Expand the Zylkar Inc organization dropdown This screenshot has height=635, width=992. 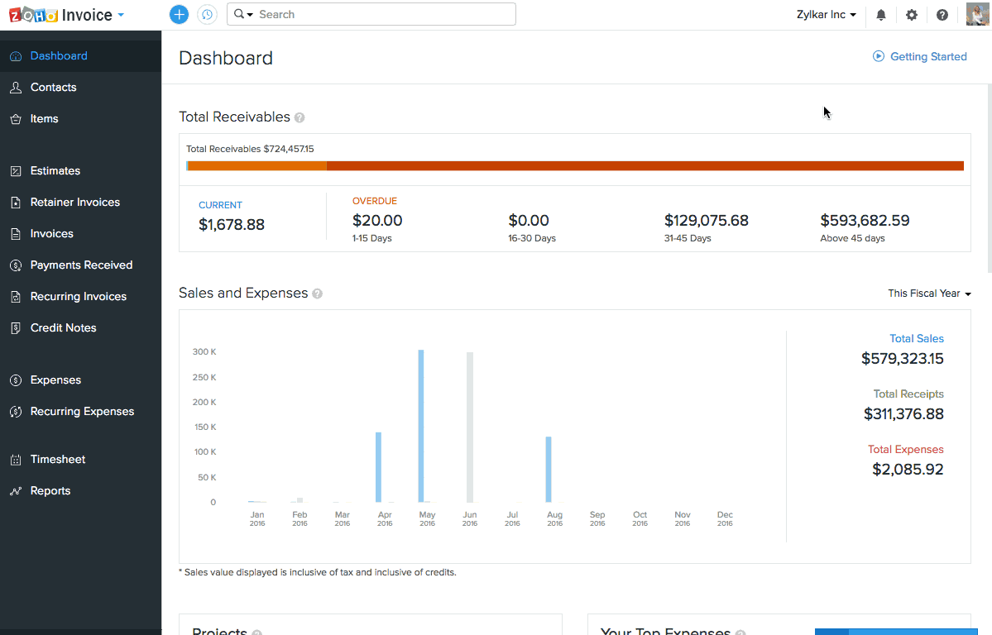pos(826,15)
